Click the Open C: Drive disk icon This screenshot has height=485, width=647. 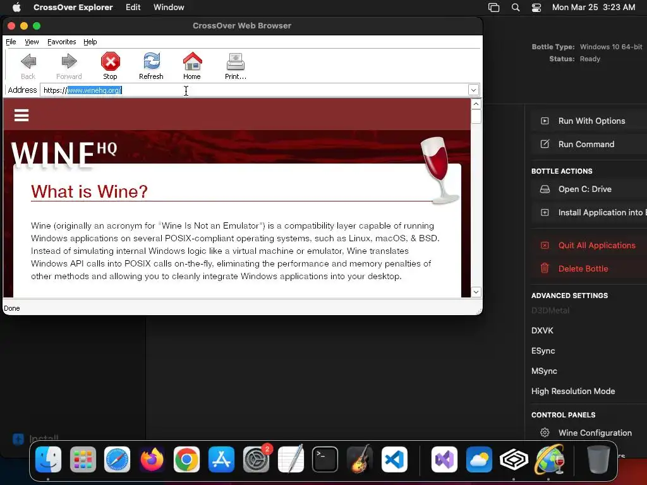click(x=545, y=189)
